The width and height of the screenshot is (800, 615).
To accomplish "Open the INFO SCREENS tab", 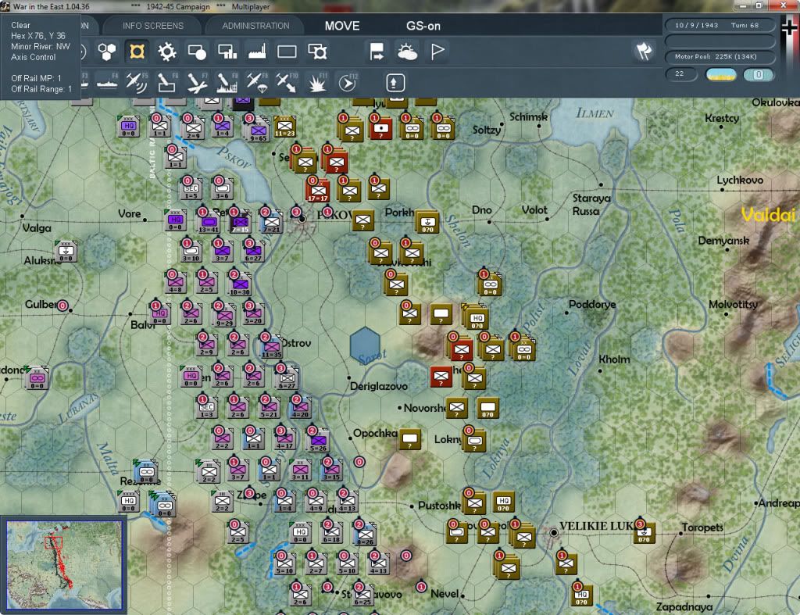I will coord(152,26).
